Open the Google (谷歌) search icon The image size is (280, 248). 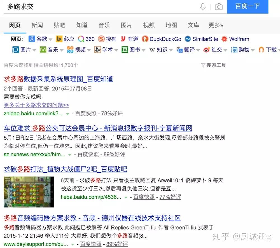32,39
